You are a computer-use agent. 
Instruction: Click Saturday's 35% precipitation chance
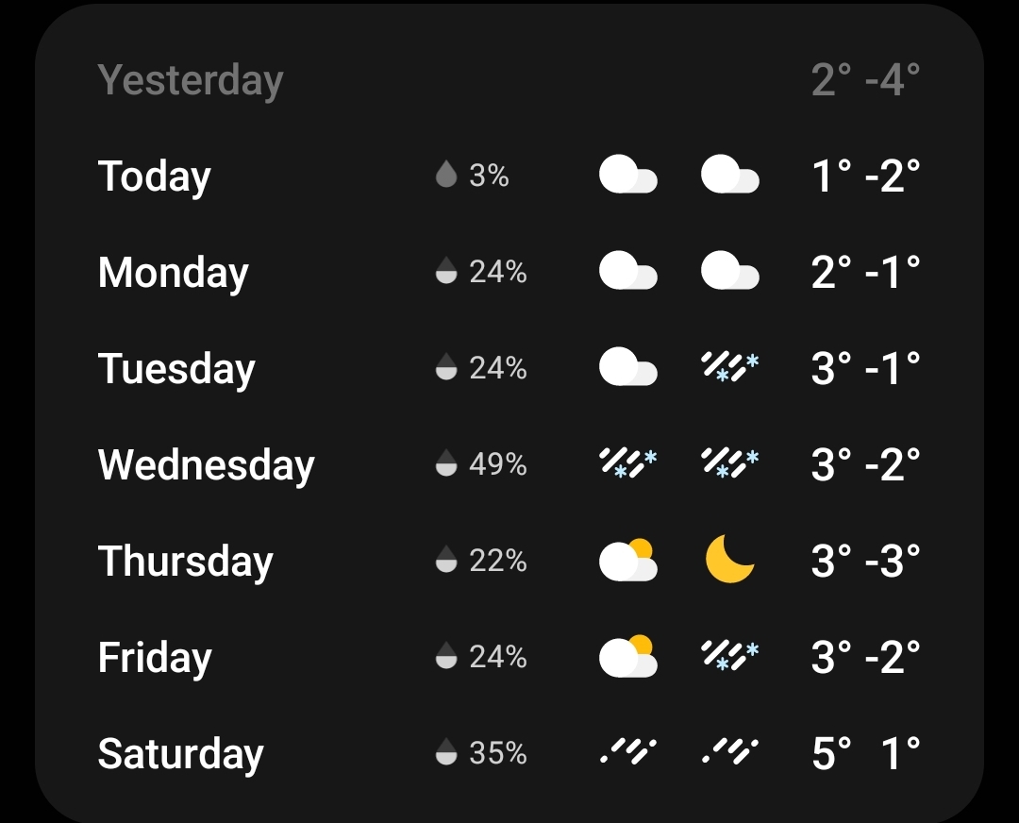coord(497,753)
